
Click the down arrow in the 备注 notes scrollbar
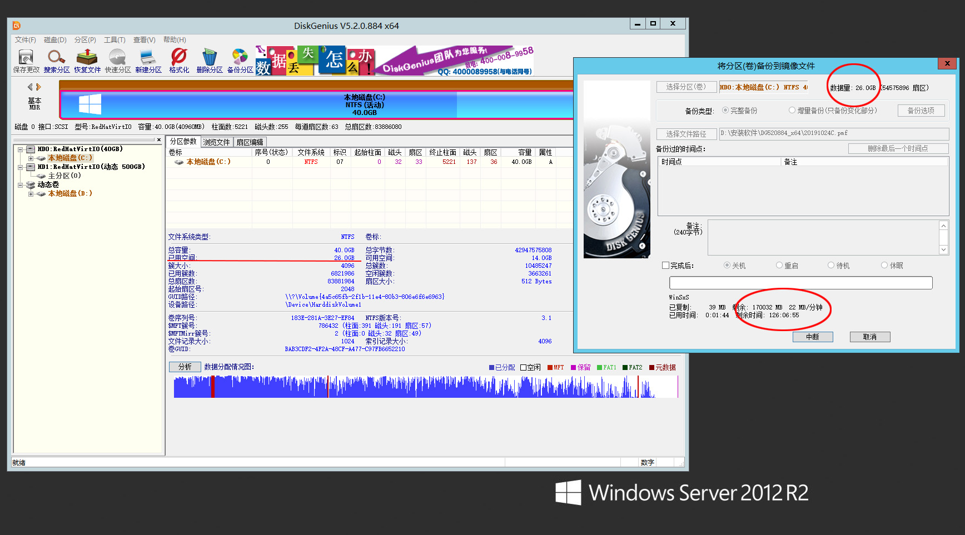pos(943,250)
